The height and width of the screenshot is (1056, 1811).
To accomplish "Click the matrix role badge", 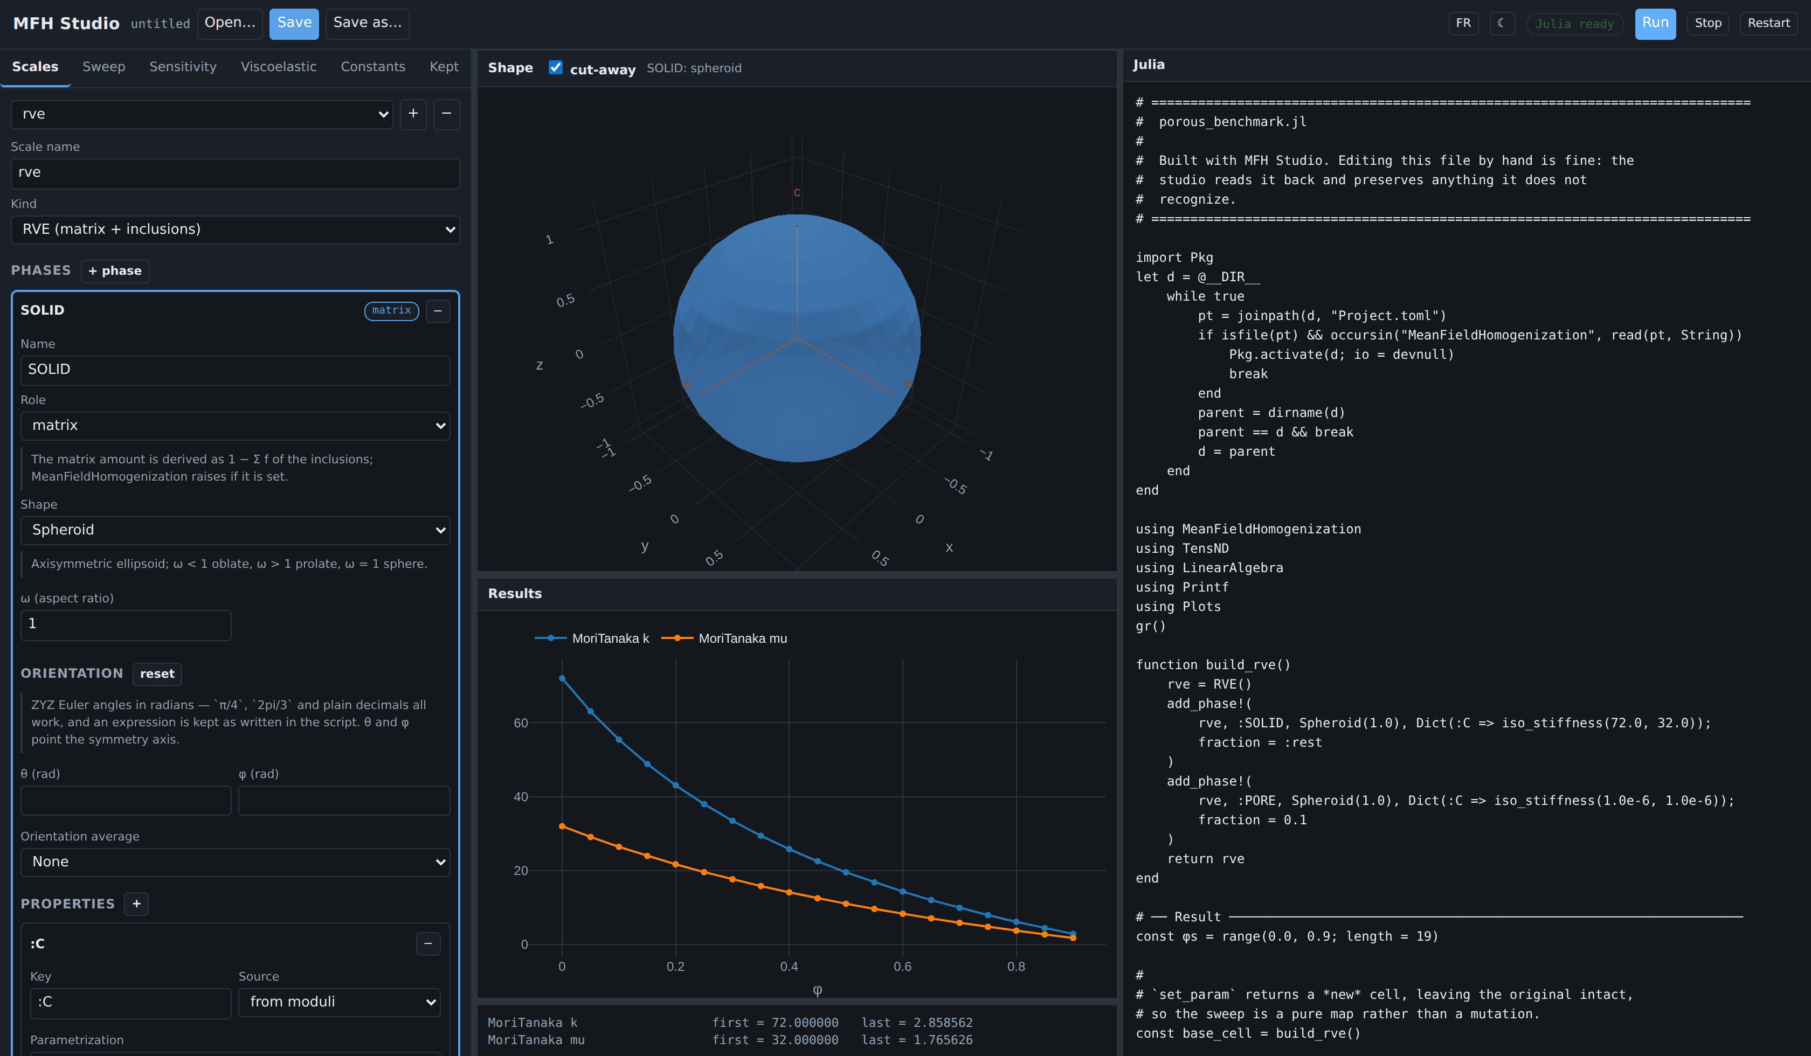I will click(x=392, y=310).
